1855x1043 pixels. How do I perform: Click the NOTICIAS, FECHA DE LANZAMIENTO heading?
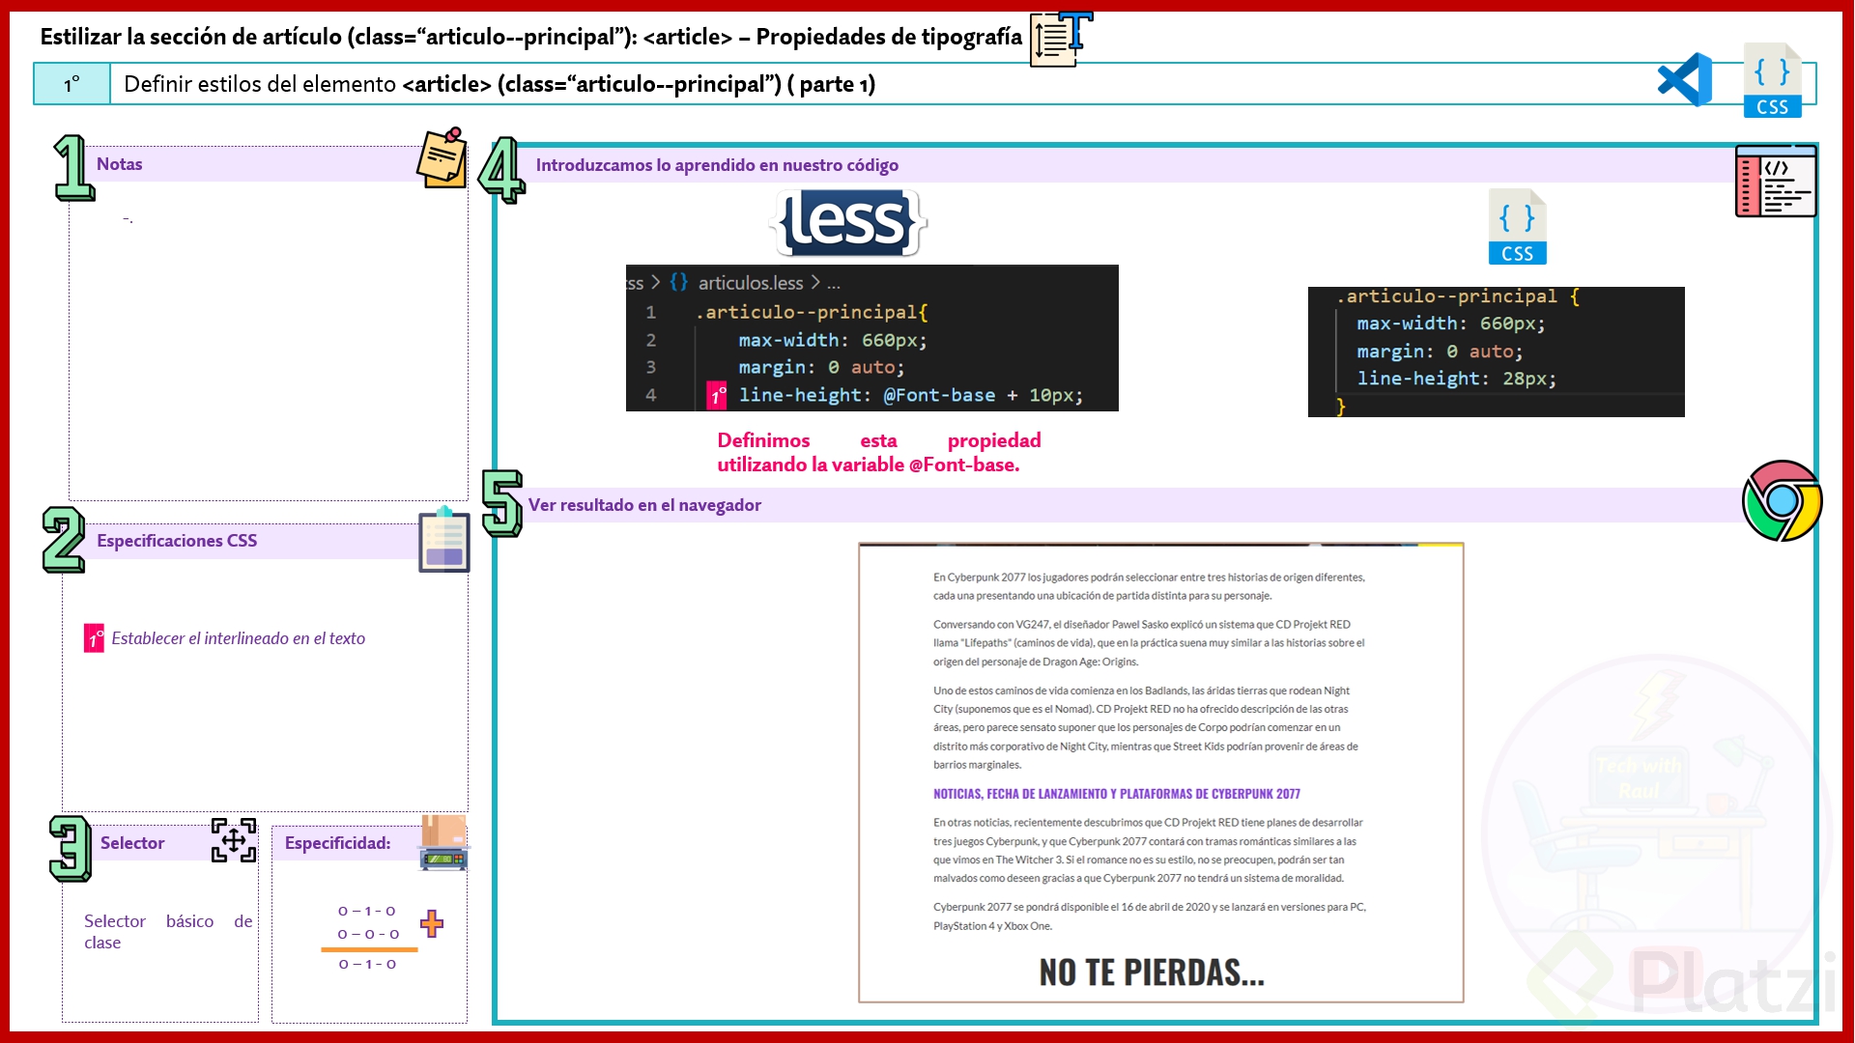click(1116, 794)
